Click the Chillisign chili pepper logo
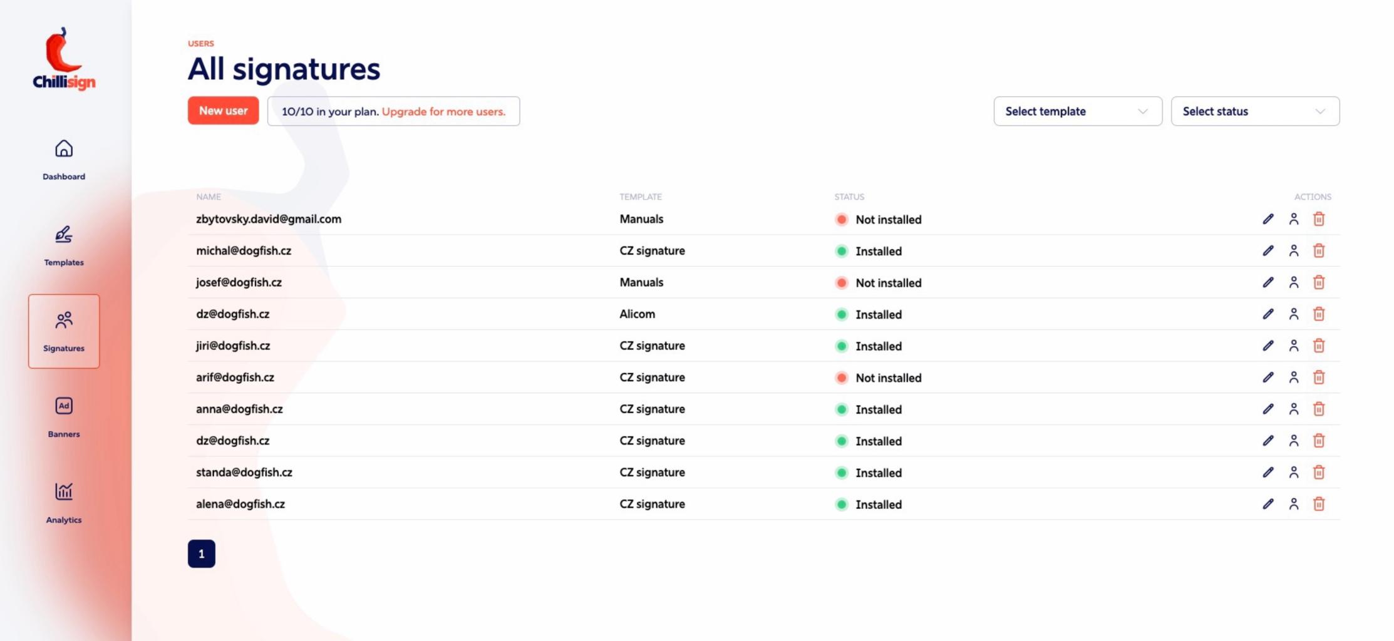 pyautogui.click(x=64, y=59)
